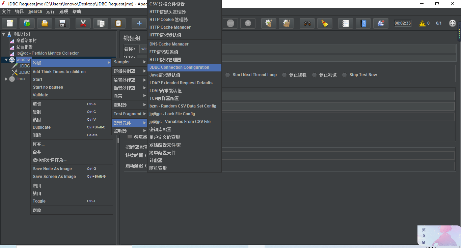Click the 英 input method indicator
The width and height of the screenshot is (461, 248).
click(424, 230)
